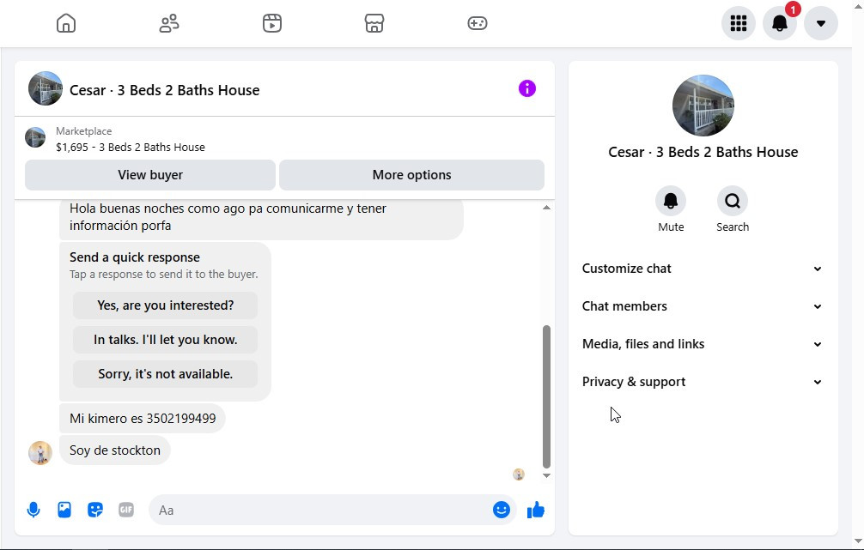Open the account dropdown arrow
The image size is (864, 550).
click(821, 23)
